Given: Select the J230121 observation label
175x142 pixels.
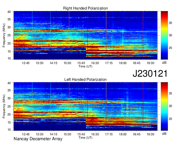Looking at the screenshot, I should [150, 74].
